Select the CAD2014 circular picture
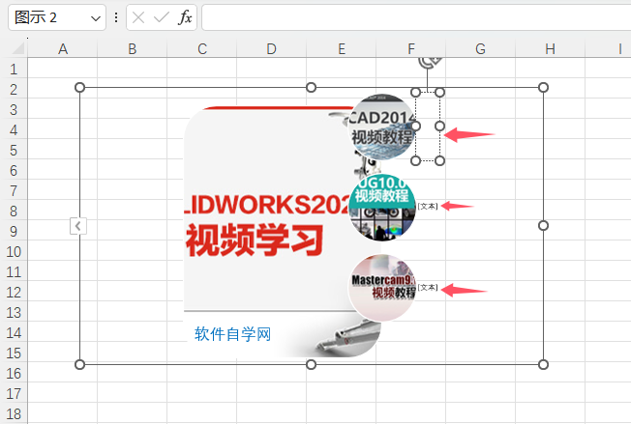The image size is (631, 424). pos(381,127)
